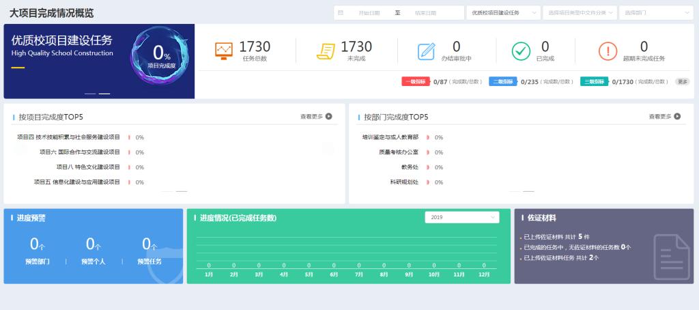Viewport: 699px width, 310px height.
Task: Click the 优质校项目建设任务 banner title
Action: (62, 40)
